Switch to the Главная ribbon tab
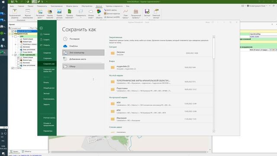Screen dimensions: 277x156 coord(21,6)
